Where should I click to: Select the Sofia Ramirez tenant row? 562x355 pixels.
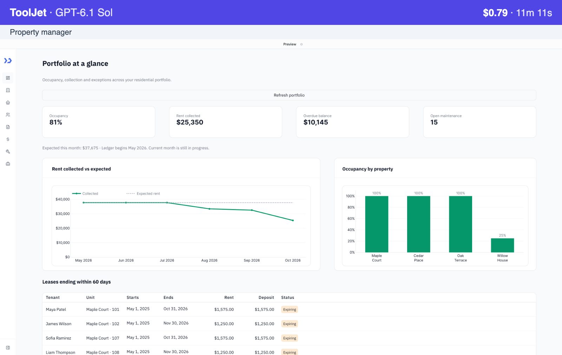point(289,338)
